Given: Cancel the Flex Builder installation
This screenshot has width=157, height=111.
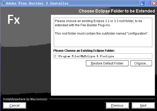Looking at the screenshot, I should [x=15, y=105].
